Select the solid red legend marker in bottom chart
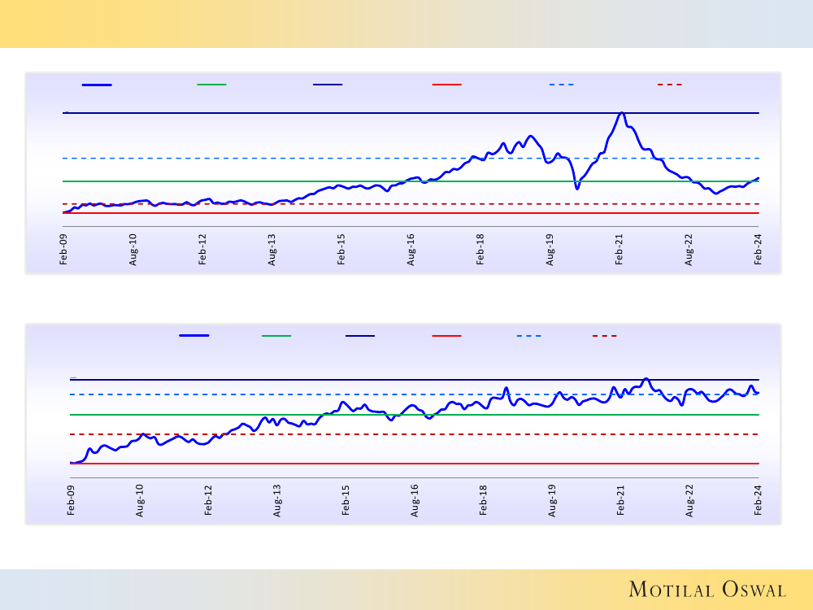The image size is (813, 610). (446, 335)
